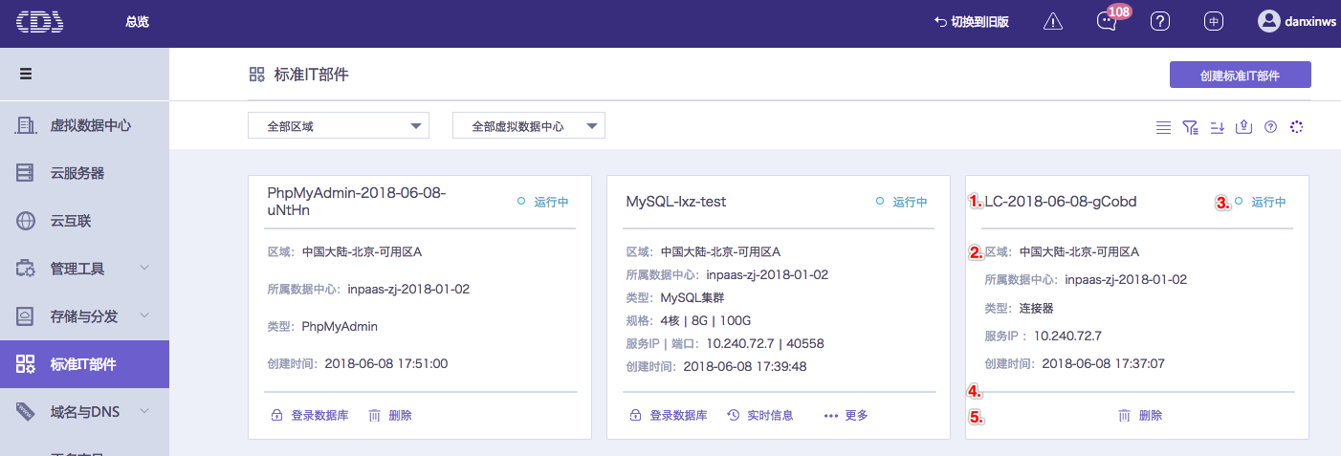Open the toolbar help circle icon
This screenshot has height=456, width=1341.
1270,126
